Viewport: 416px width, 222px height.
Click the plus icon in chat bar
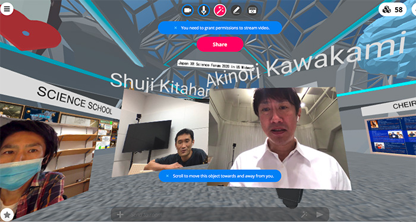pos(120,215)
